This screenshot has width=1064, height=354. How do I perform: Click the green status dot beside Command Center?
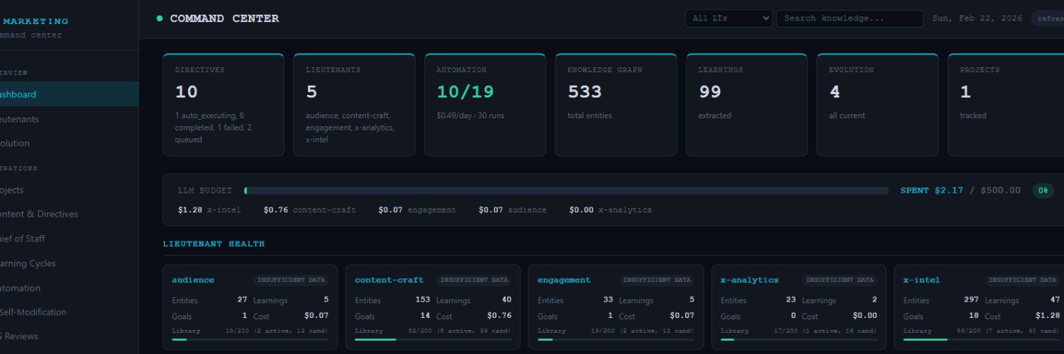(160, 18)
